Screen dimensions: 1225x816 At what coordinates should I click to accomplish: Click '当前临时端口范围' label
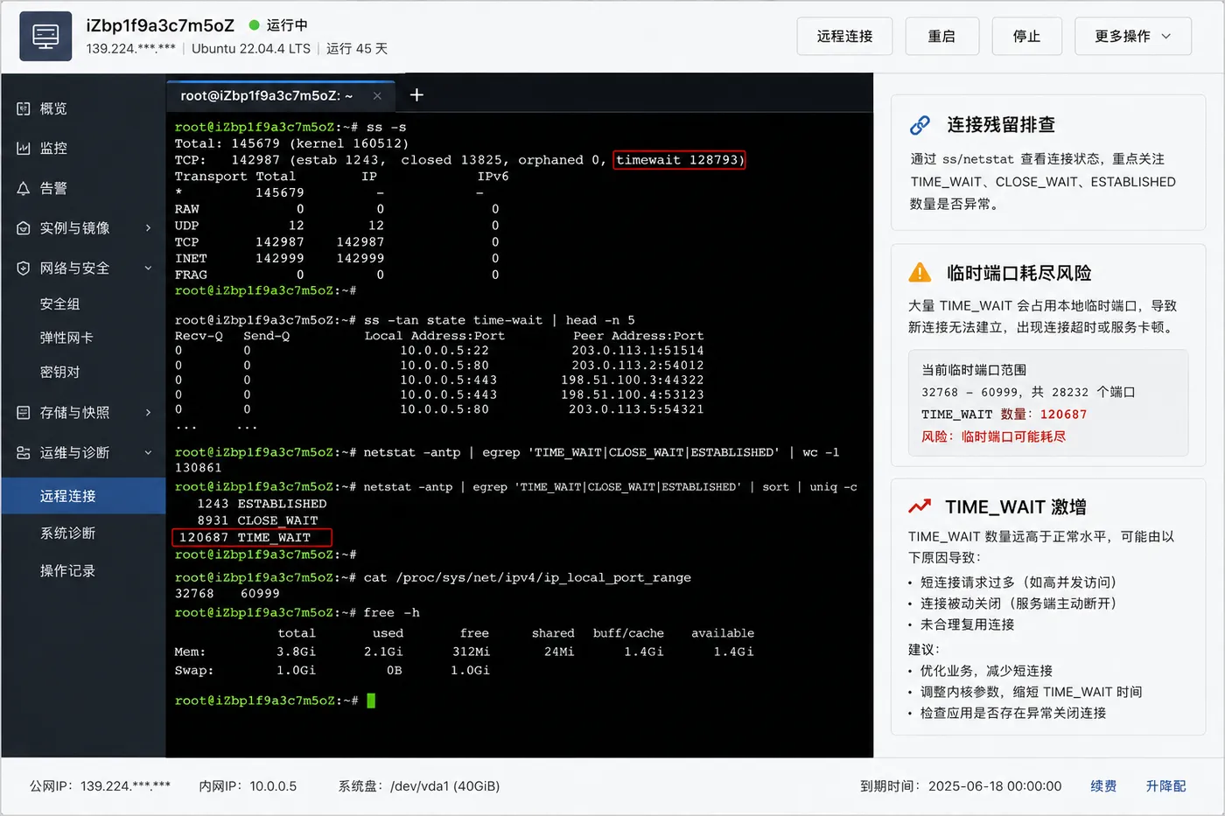click(974, 370)
